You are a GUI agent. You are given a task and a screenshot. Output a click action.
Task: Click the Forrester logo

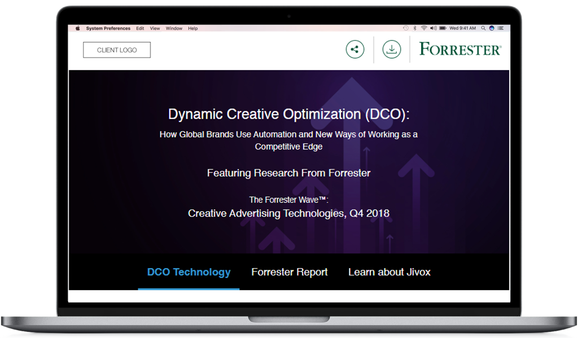(461, 49)
